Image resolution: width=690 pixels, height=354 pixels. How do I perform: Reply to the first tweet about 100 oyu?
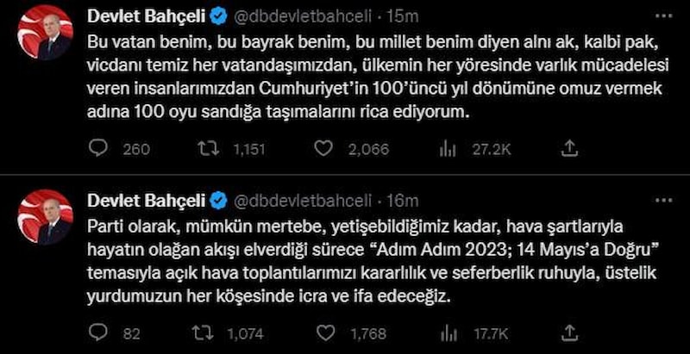pos(99,149)
